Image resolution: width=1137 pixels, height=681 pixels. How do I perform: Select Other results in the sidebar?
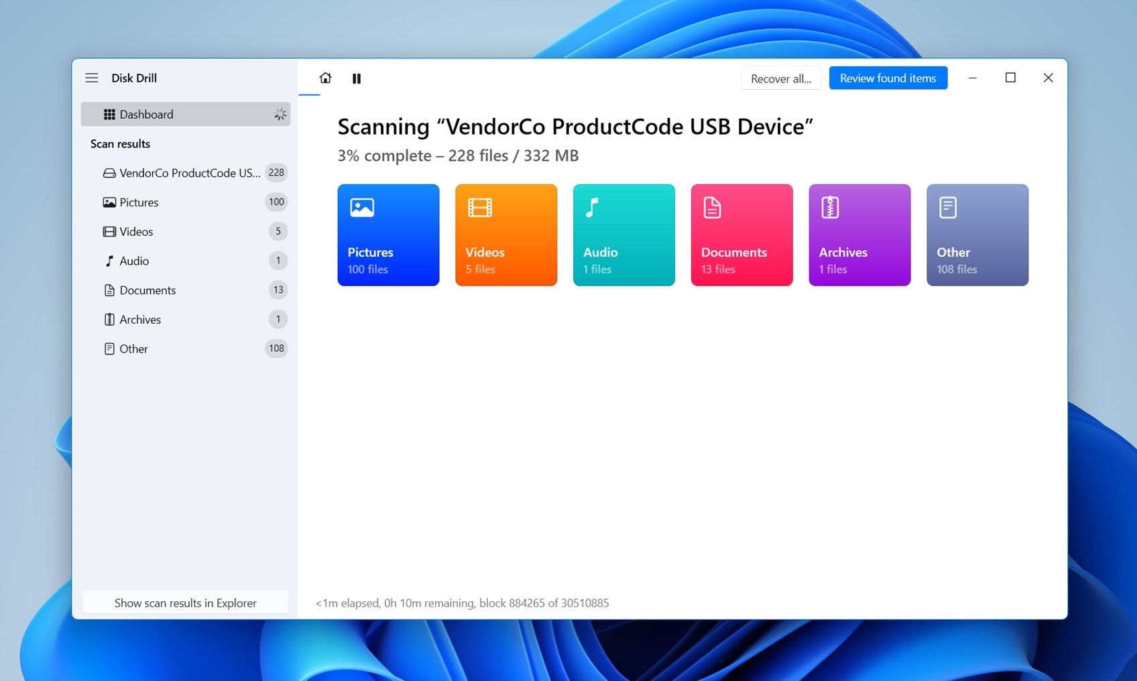point(133,349)
